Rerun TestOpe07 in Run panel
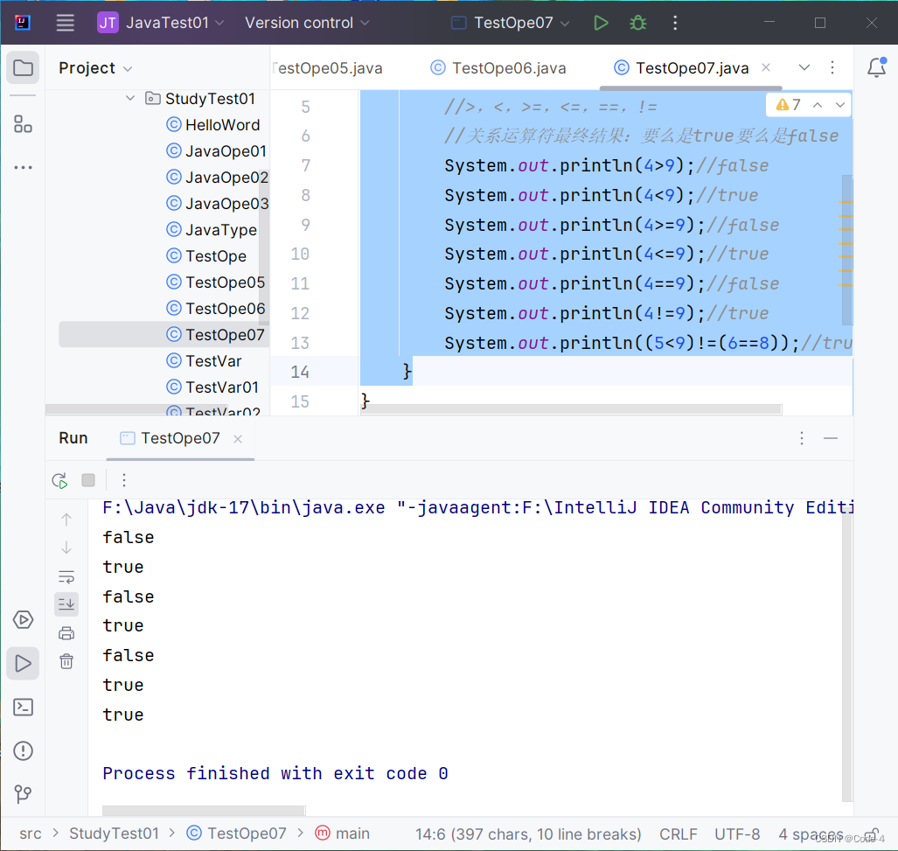This screenshot has width=898, height=851. (x=59, y=480)
